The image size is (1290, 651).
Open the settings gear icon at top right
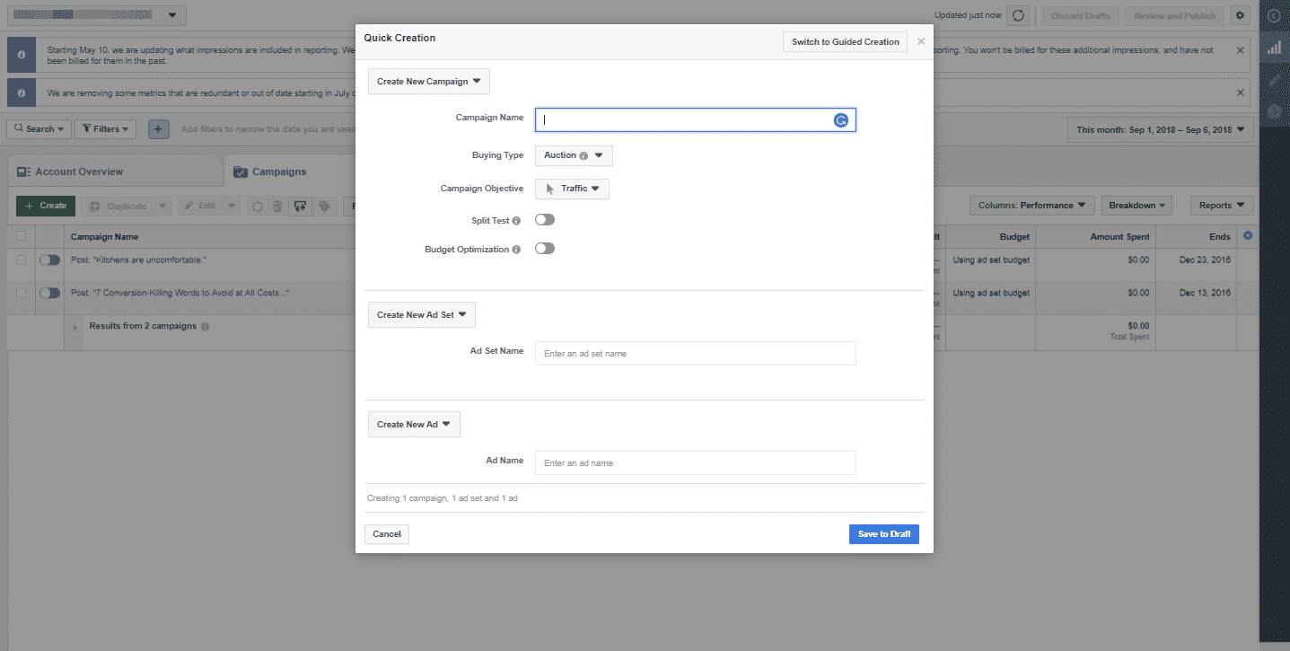[1240, 15]
